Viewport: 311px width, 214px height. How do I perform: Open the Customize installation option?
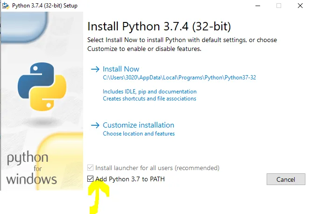pyautogui.click(x=138, y=125)
